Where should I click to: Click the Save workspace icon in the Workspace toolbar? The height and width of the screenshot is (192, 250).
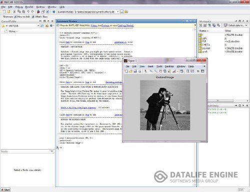[214, 25]
